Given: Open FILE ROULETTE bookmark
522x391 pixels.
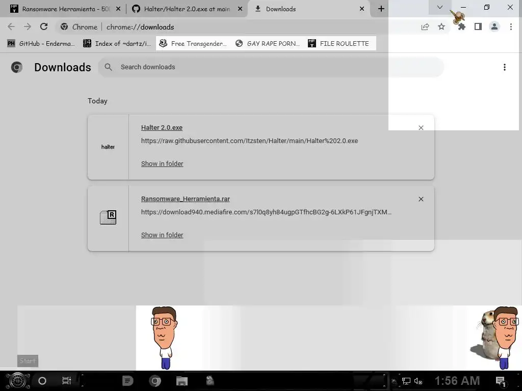Looking at the screenshot, I should pyautogui.click(x=339, y=44).
